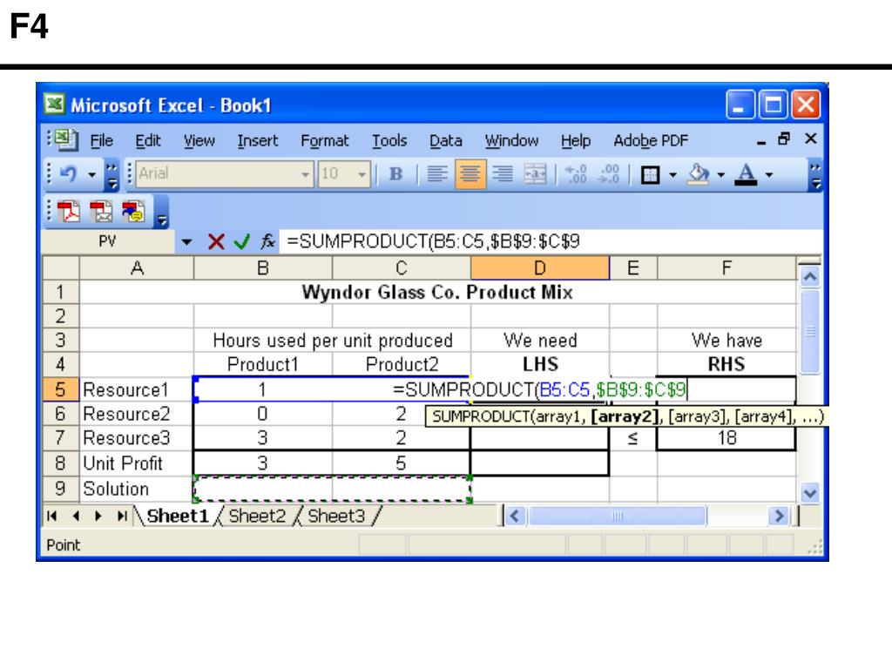
Task: Open the Format menu
Action: point(324,140)
